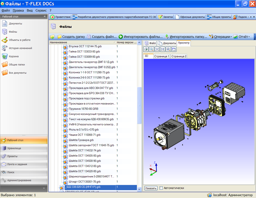Open Документы in the desktop sidebar
This screenshot has width=256, height=198.
click(12, 23)
